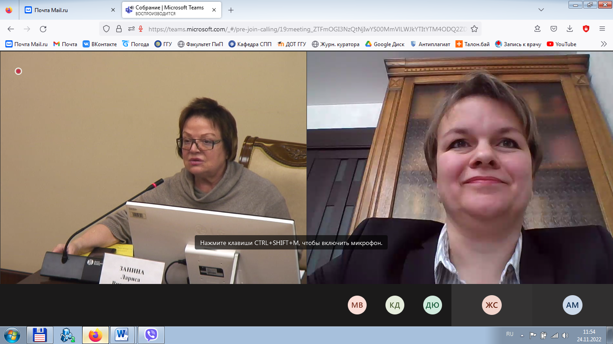Click the Show desktop strip
613x344 pixels.
[x=609, y=335]
